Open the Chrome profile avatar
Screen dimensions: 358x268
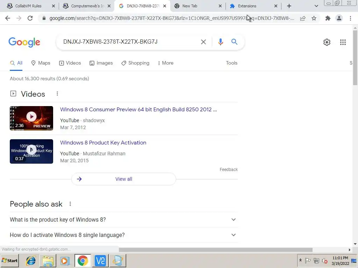(x=339, y=18)
